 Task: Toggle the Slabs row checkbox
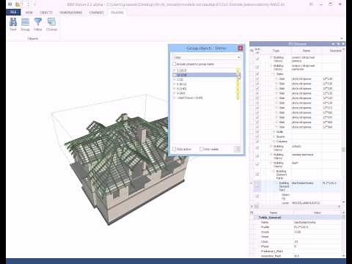(x=257, y=74)
